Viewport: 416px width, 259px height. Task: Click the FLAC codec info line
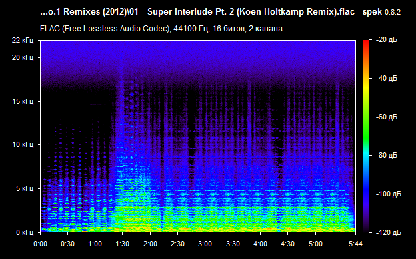[161, 29]
